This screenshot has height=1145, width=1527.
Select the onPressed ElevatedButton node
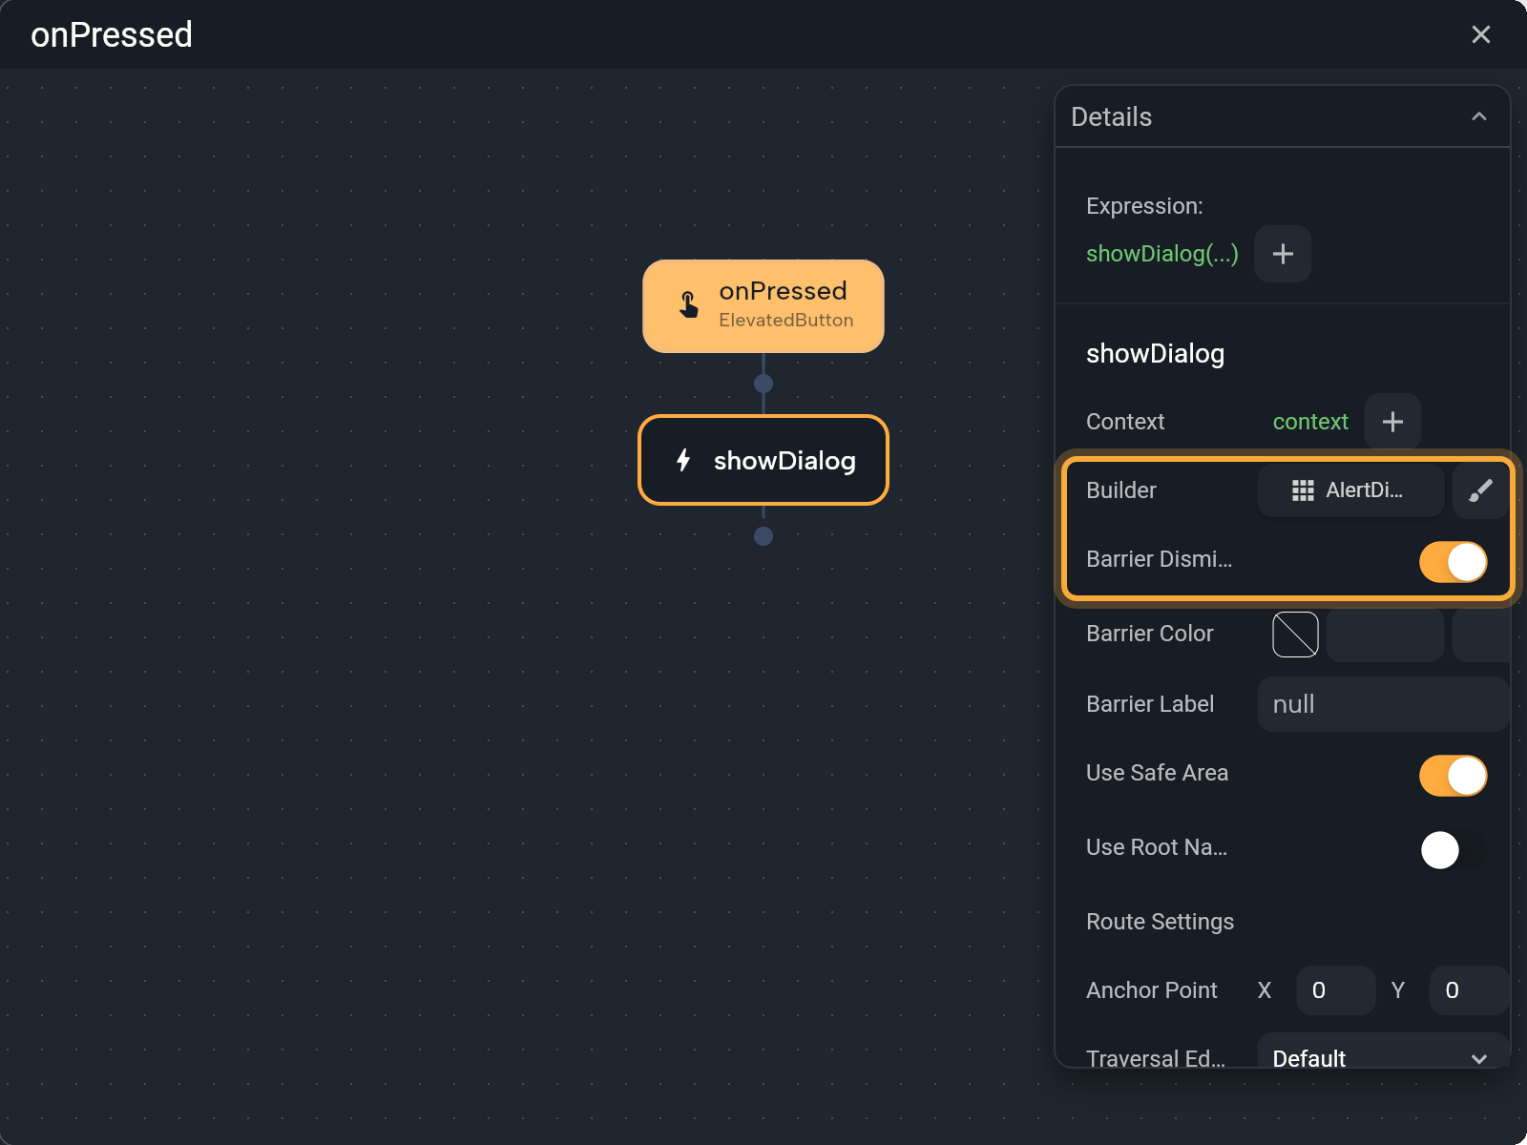pyautogui.click(x=763, y=306)
